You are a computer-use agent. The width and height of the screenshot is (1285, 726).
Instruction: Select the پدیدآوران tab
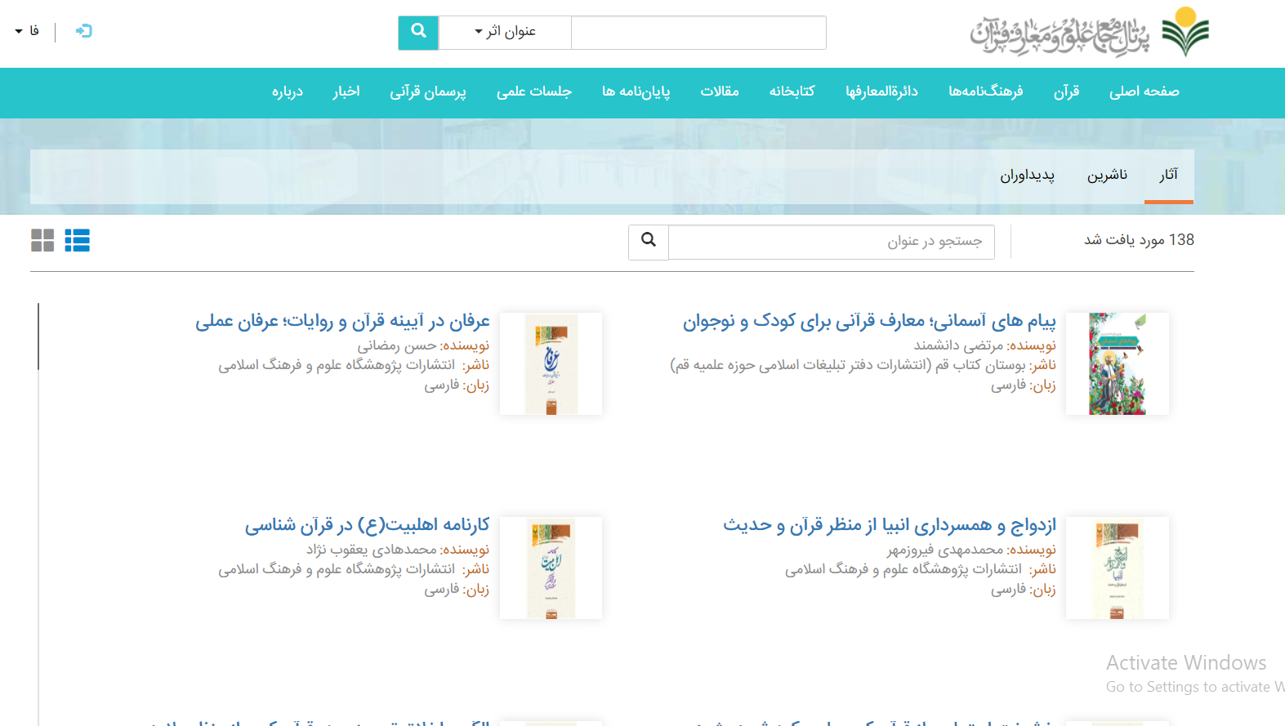click(x=1027, y=175)
